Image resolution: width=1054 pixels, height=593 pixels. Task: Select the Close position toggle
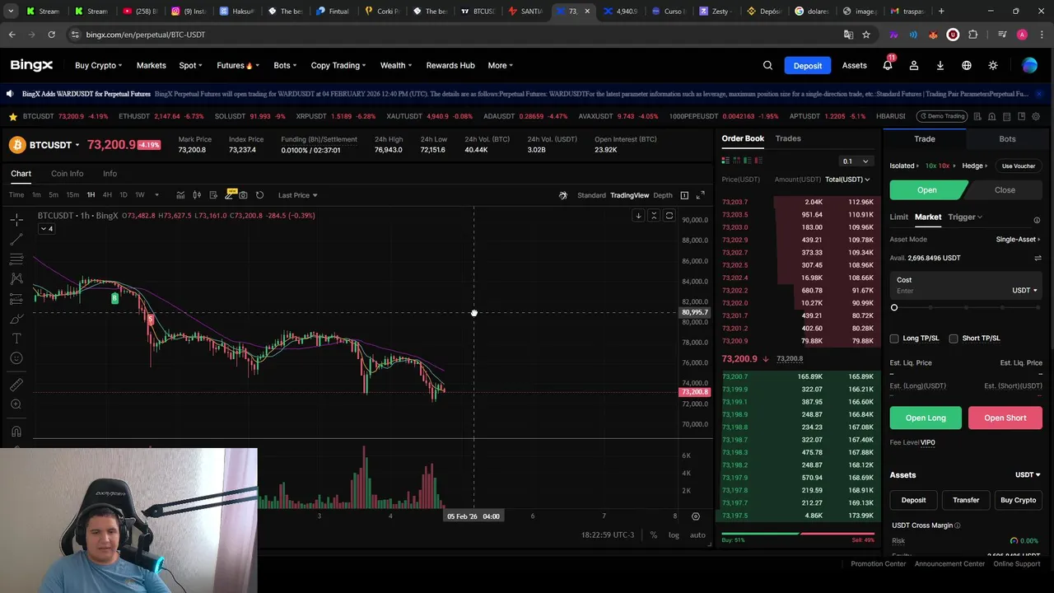coord(1005,190)
